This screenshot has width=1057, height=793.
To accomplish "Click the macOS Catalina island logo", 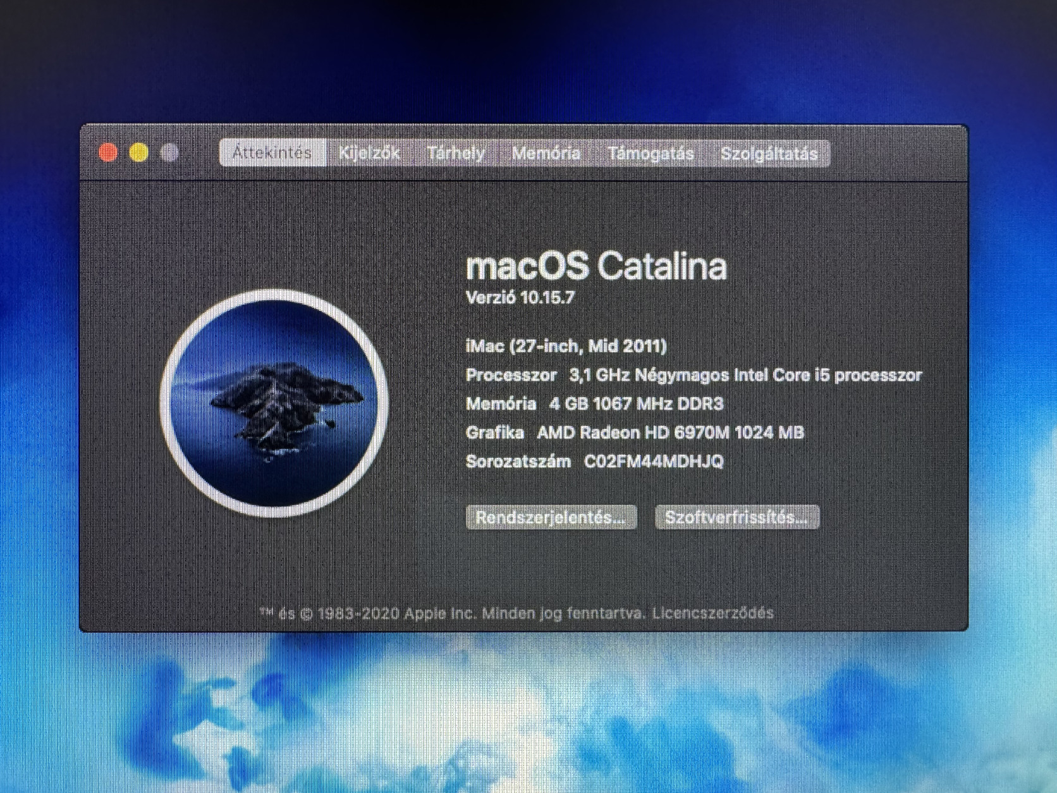I will [x=274, y=403].
